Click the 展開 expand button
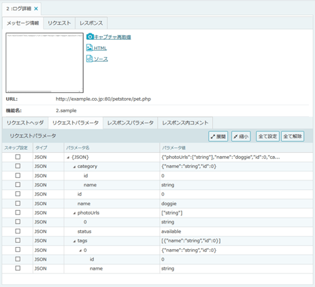This screenshot has width=315, height=287. pos(218,136)
